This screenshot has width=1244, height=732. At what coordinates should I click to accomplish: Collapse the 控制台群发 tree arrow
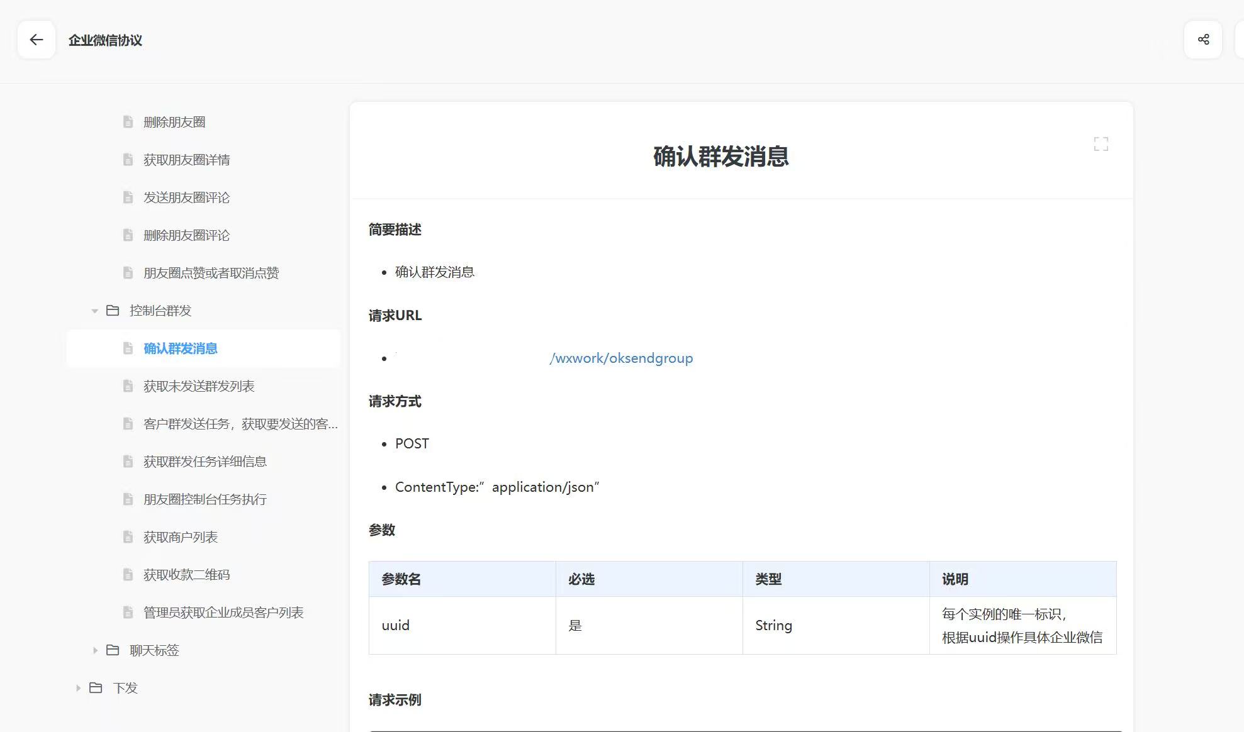pyautogui.click(x=94, y=311)
